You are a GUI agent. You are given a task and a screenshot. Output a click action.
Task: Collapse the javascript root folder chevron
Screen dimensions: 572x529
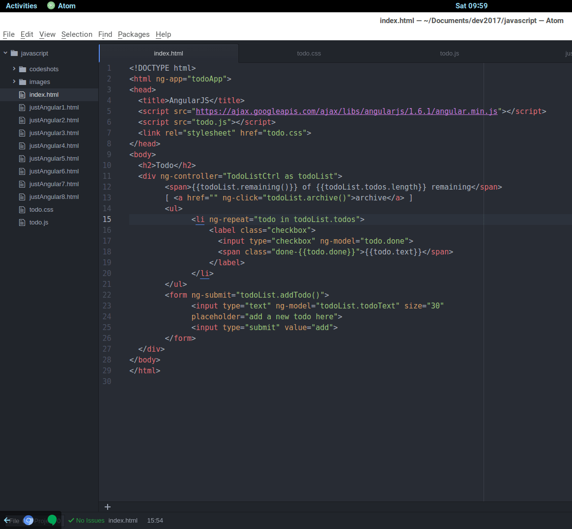coord(5,53)
